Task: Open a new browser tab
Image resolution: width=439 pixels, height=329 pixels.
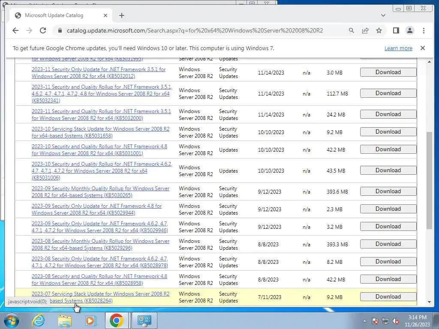Action: tap(121, 15)
